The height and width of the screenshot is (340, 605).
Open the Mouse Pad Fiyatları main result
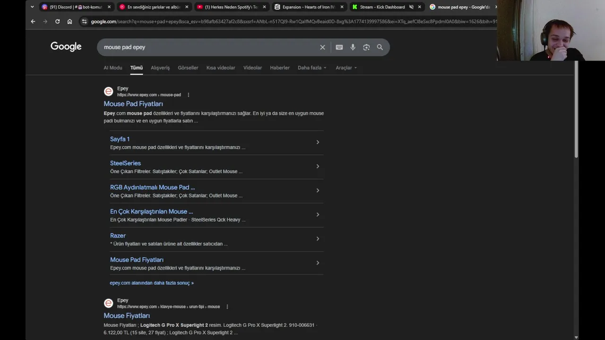(133, 104)
